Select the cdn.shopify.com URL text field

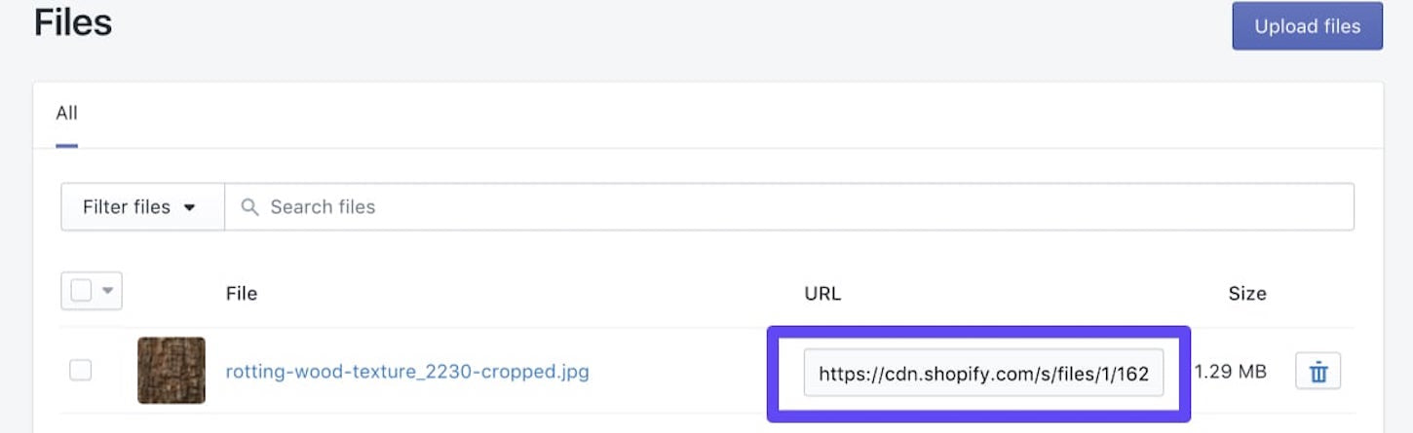(983, 373)
